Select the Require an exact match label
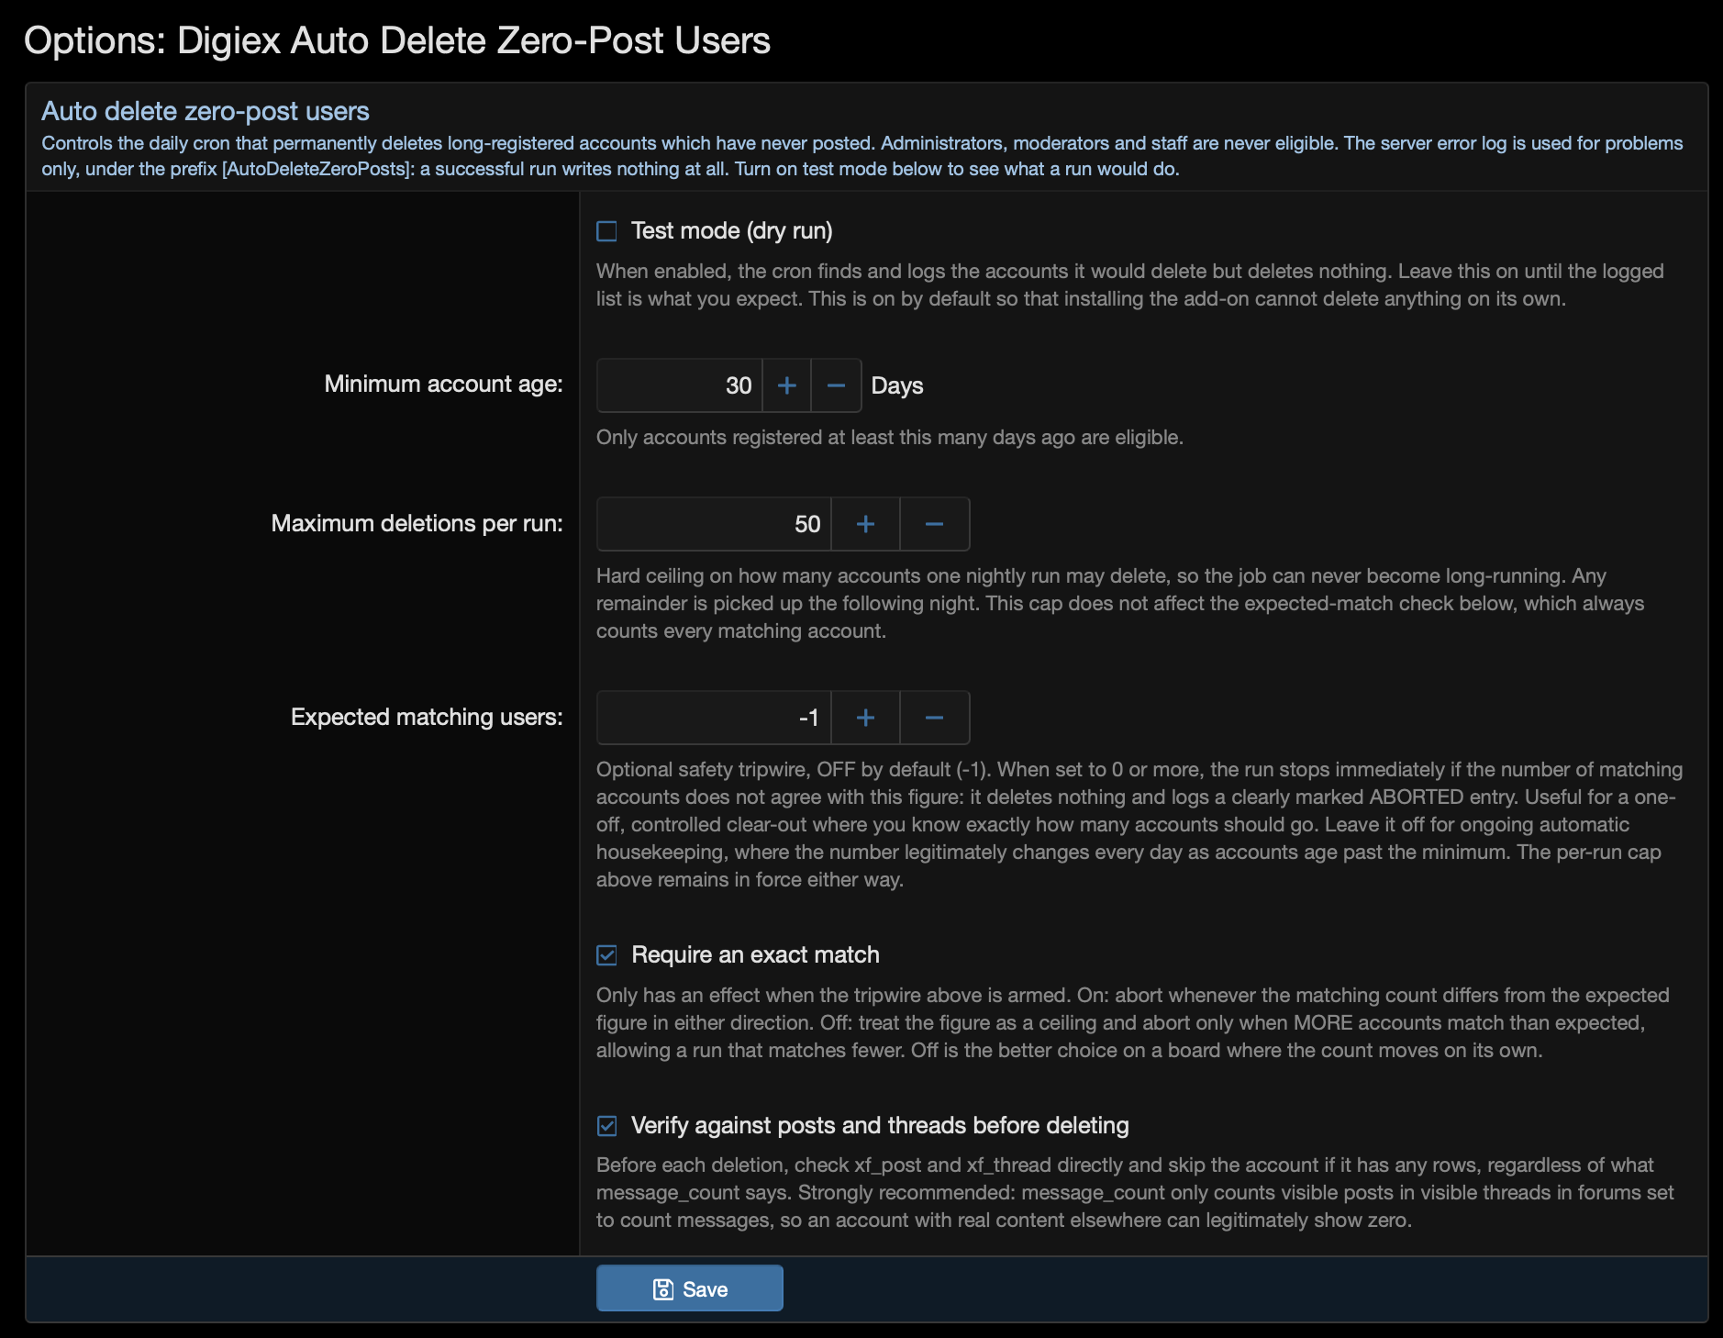 (x=755, y=955)
